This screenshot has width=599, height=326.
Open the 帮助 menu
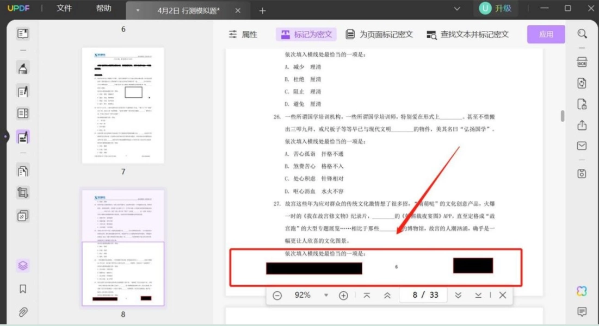[x=103, y=8]
